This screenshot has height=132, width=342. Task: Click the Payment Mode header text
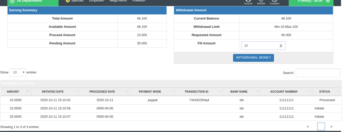pos(150,92)
